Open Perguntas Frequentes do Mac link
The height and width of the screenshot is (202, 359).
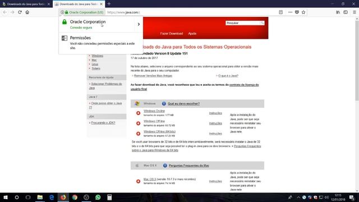pos(189,166)
